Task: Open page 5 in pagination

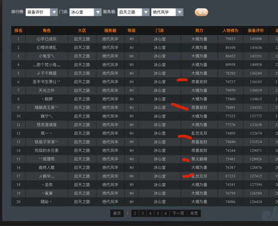Action: click(x=158, y=213)
